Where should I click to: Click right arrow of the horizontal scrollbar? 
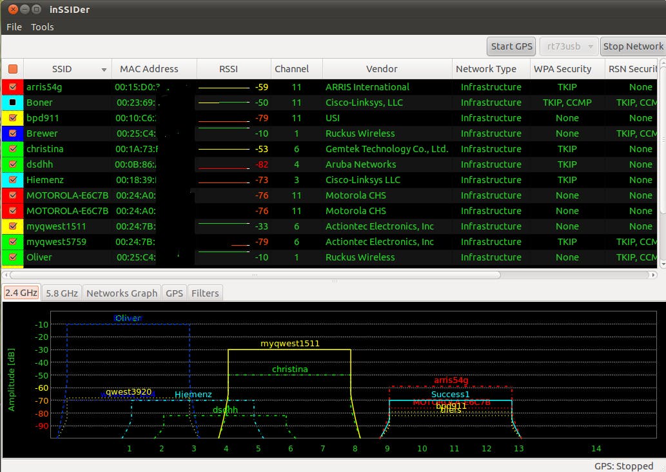click(x=653, y=275)
